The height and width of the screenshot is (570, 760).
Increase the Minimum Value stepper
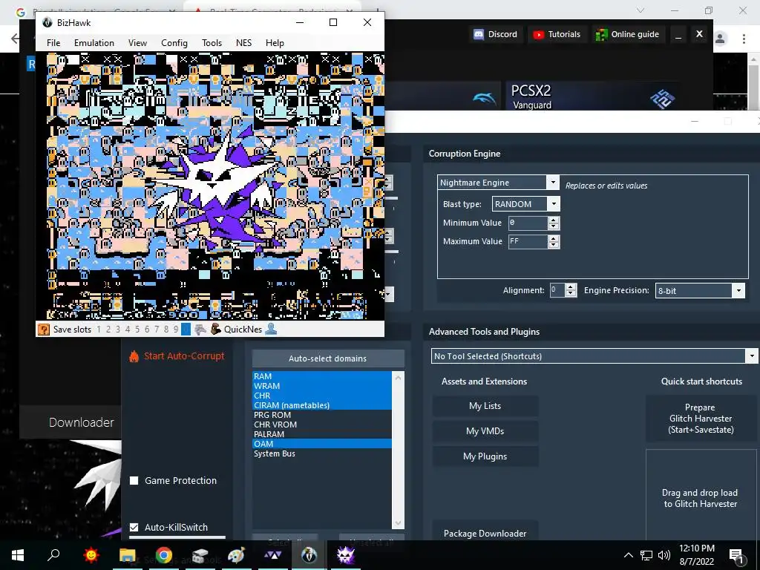554,220
